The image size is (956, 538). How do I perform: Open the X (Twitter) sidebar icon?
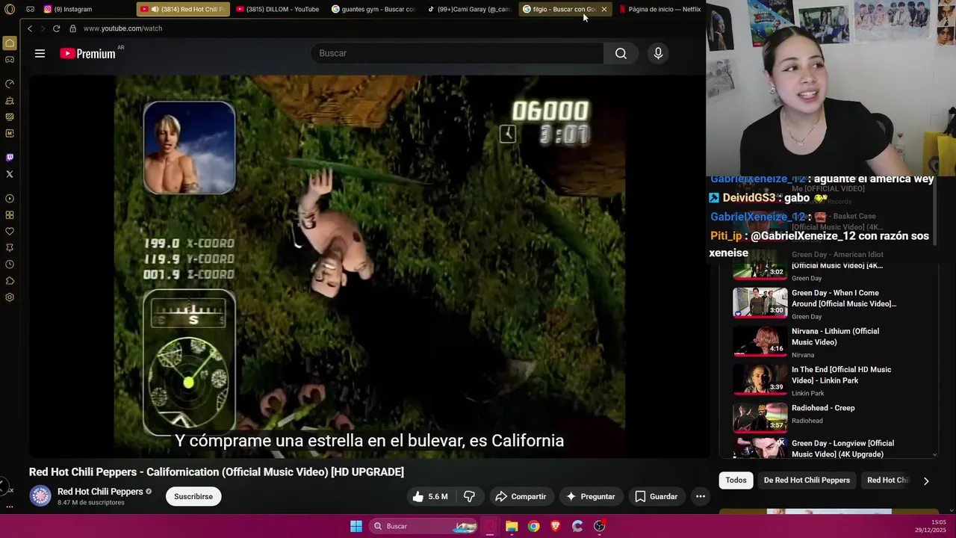point(10,174)
